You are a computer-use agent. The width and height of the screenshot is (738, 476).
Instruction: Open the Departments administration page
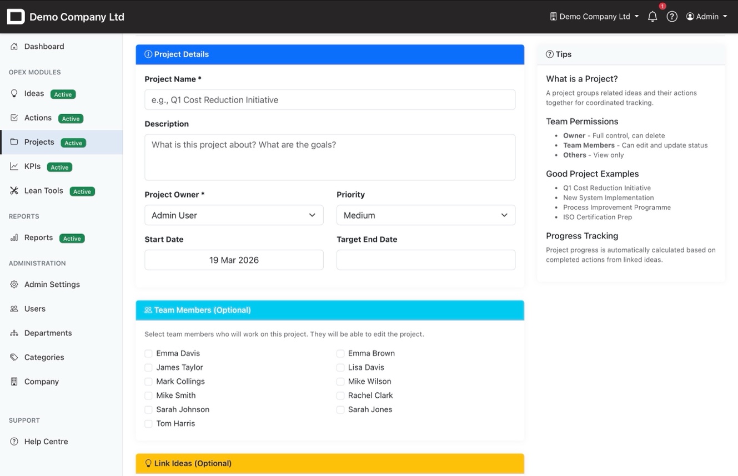point(47,333)
